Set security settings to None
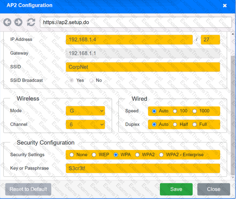The width and height of the screenshot is (236, 199). click(72, 155)
